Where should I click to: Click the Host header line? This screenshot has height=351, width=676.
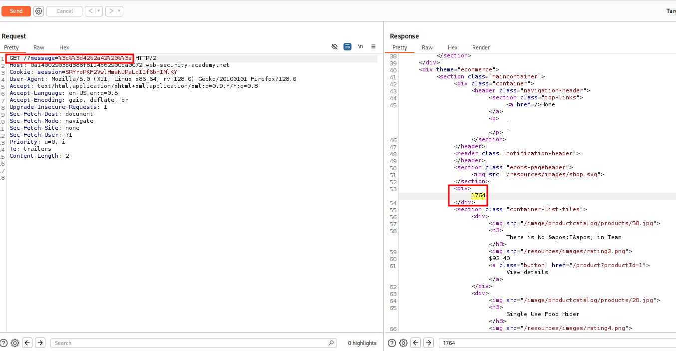119,65
